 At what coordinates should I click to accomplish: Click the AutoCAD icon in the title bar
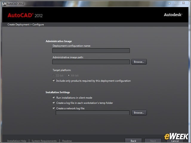pyautogui.click(x=4, y=4)
